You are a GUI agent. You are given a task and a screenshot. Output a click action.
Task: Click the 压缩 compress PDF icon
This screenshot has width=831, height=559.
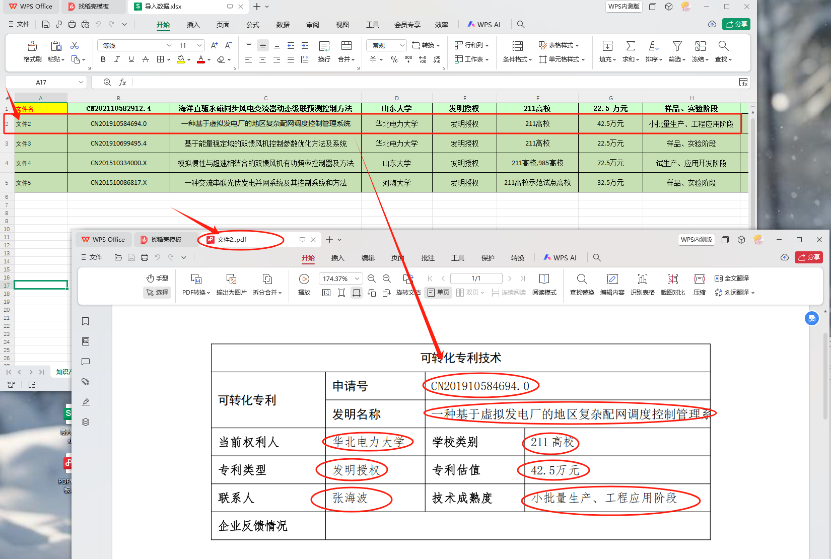coord(699,279)
